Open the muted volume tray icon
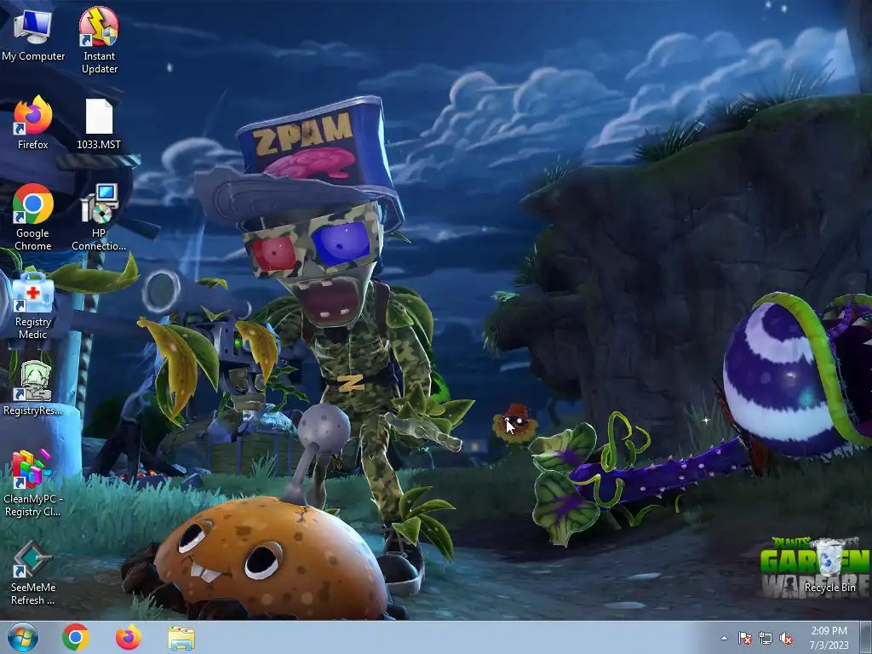The width and height of the screenshot is (872, 654). coord(786,638)
